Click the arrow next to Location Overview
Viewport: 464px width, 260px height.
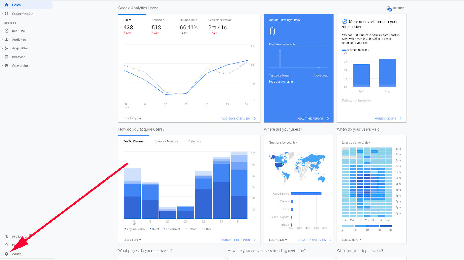[331, 240]
